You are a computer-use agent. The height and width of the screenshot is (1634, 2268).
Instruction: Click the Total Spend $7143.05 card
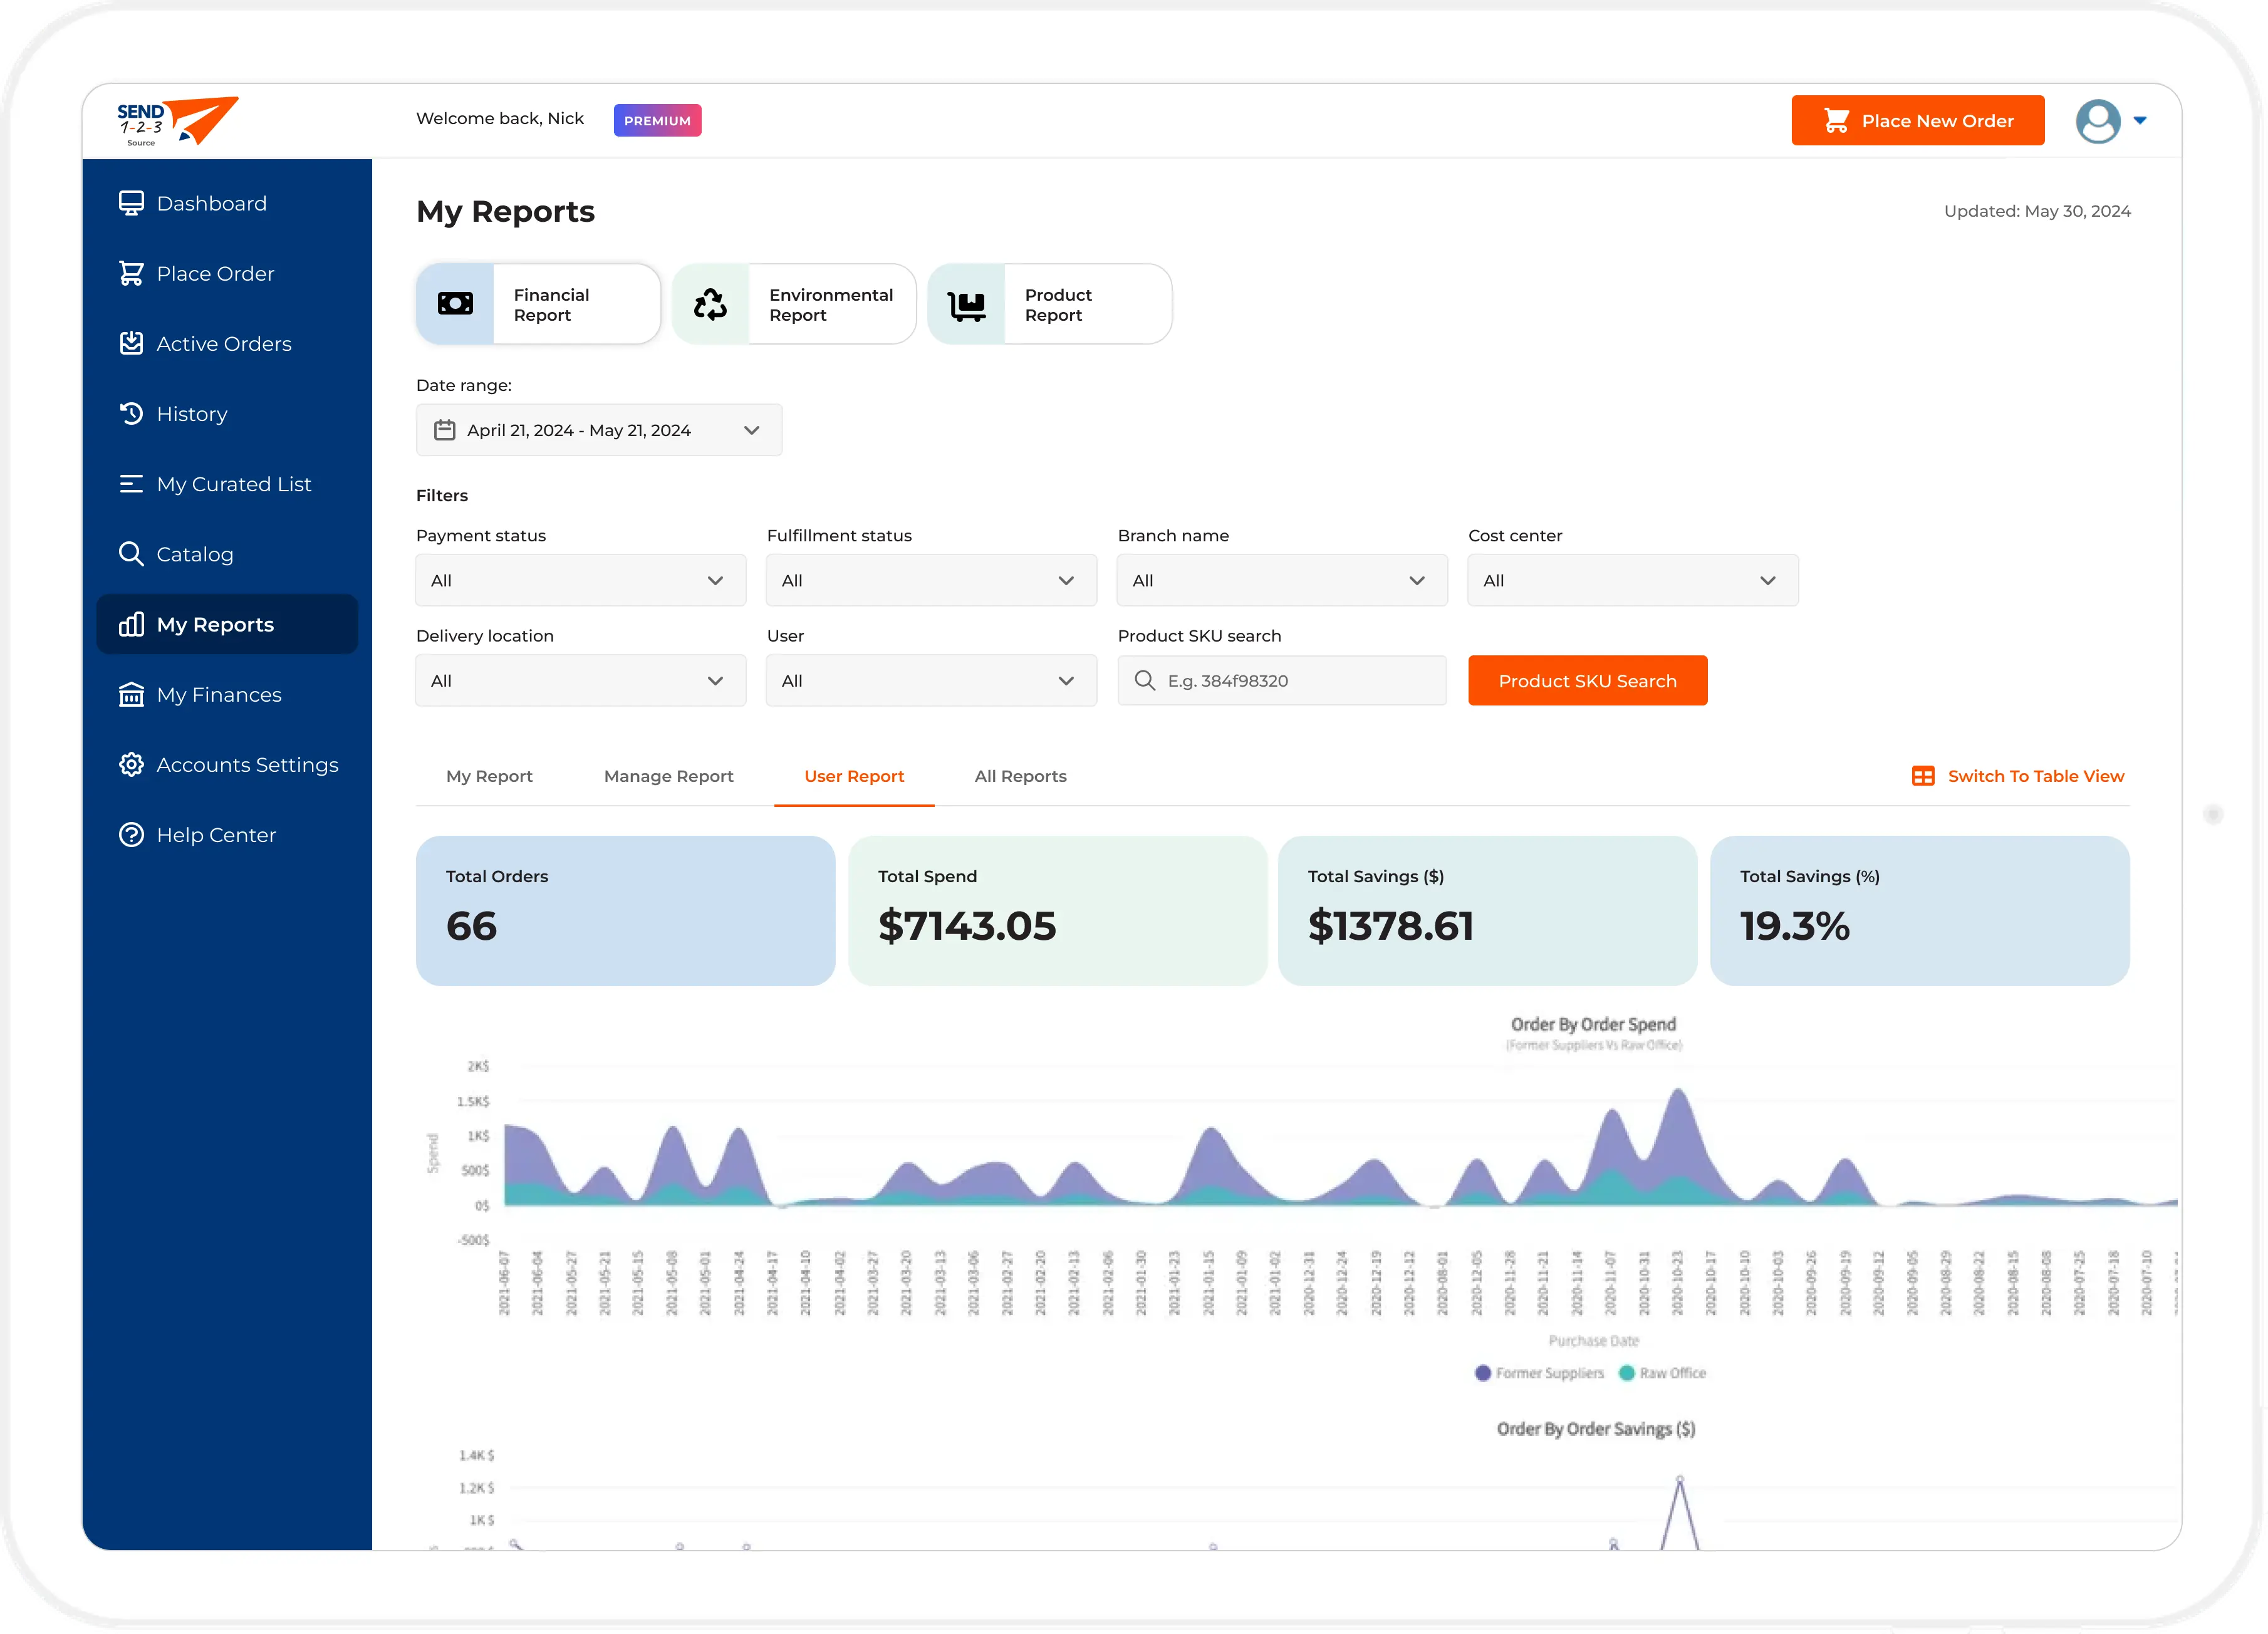pyautogui.click(x=1057, y=911)
